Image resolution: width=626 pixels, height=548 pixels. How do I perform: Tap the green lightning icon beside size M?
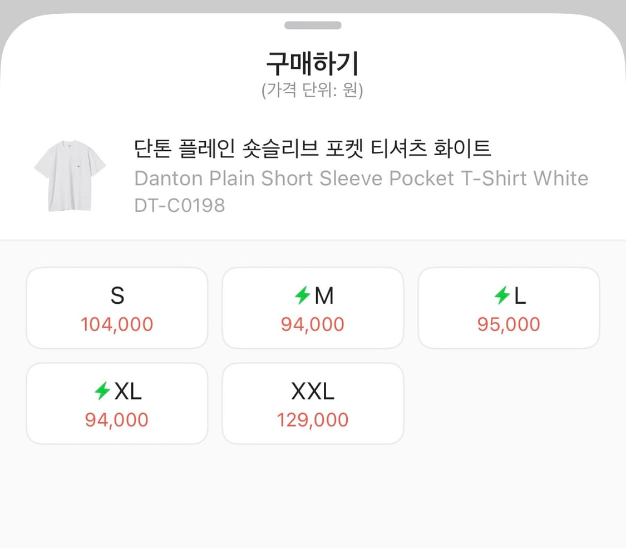tap(303, 296)
